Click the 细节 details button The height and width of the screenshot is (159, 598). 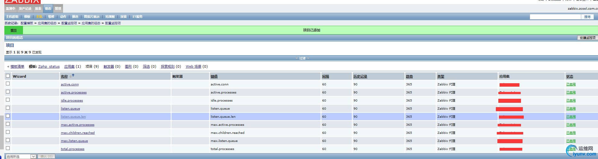(14, 30)
